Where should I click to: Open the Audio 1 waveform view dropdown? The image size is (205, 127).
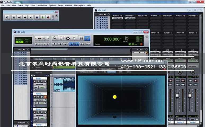coord(41,84)
